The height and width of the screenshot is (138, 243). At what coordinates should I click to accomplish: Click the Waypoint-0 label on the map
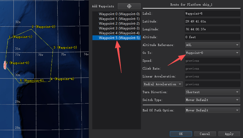[x=18, y=63]
